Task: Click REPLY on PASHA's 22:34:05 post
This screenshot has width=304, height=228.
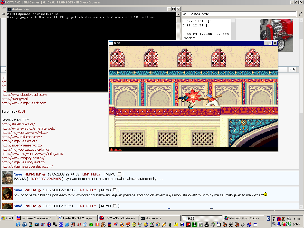Action: pyautogui.click(x=91, y=190)
